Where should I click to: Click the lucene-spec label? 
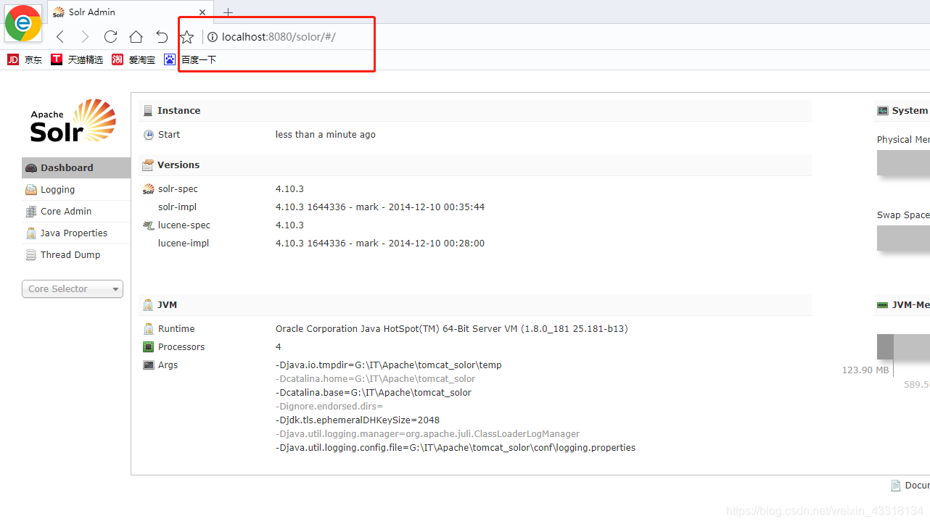tap(184, 225)
